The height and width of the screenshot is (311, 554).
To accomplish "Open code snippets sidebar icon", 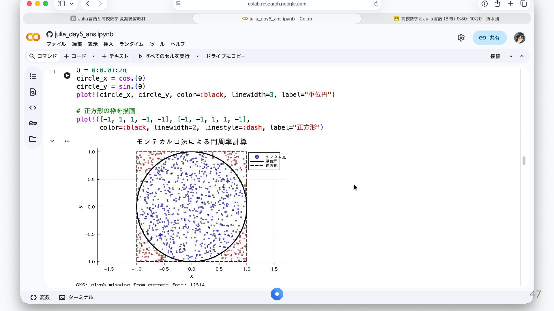I will click(33, 108).
